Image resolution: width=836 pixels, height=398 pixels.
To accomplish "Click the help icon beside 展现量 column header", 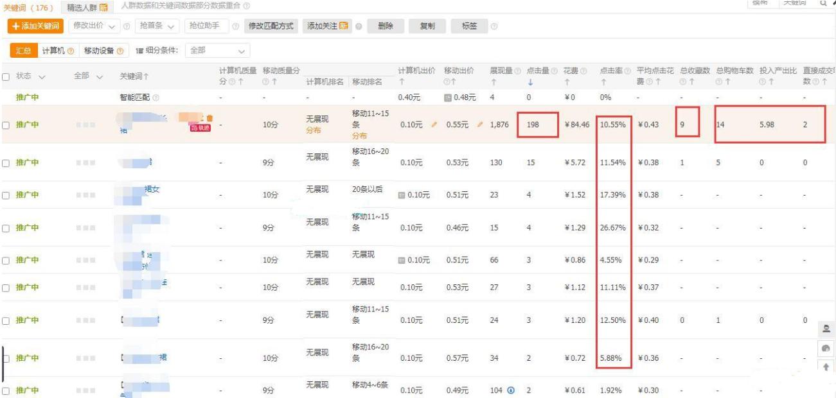I will click(517, 71).
